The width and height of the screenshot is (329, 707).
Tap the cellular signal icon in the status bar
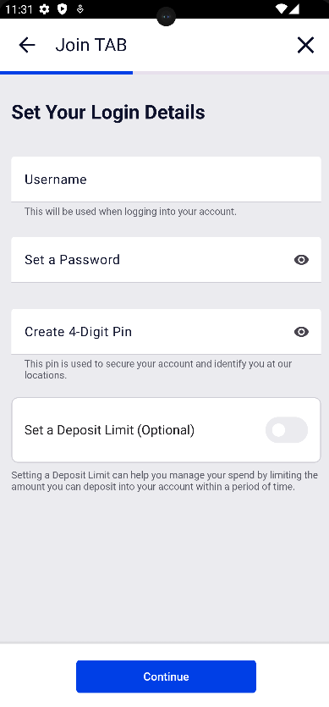tap(293, 9)
